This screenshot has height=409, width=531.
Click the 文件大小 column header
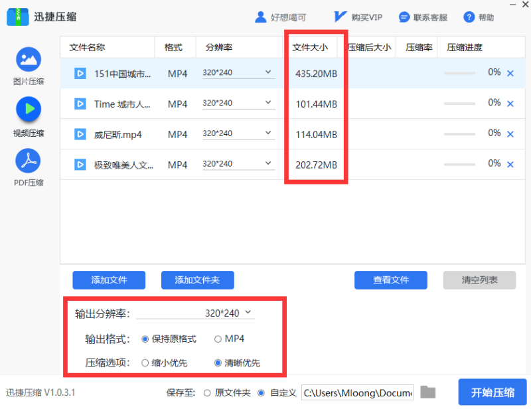(x=311, y=47)
